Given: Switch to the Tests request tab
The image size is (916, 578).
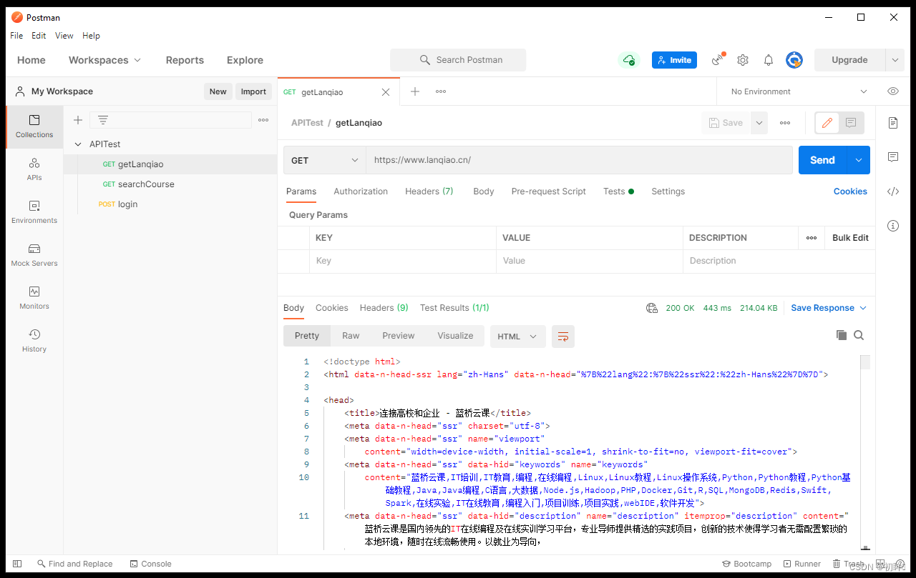Looking at the screenshot, I should [618, 191].
